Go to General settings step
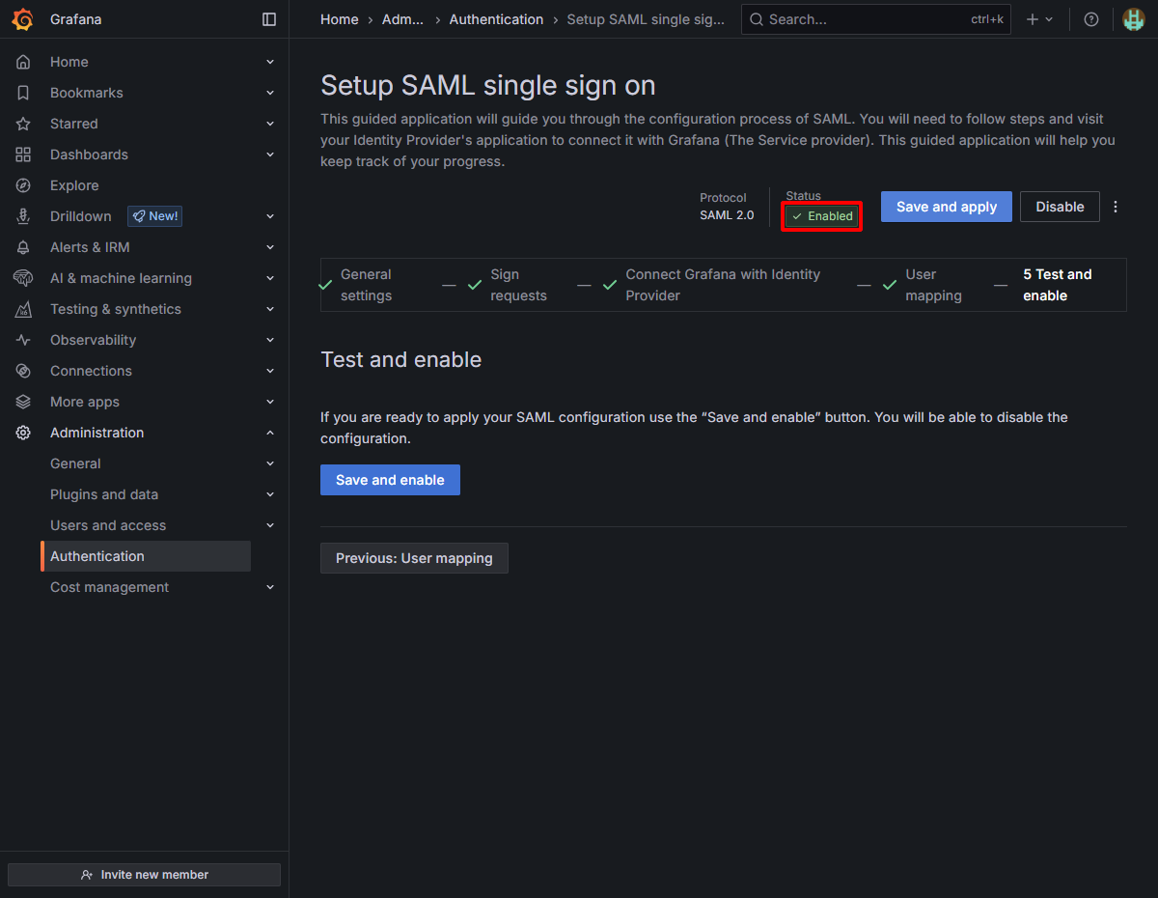This screenshot has width=1158, height=898. 366,285
